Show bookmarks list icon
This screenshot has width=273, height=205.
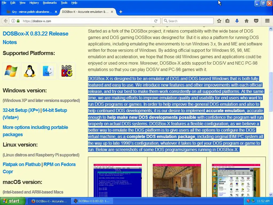227,21
